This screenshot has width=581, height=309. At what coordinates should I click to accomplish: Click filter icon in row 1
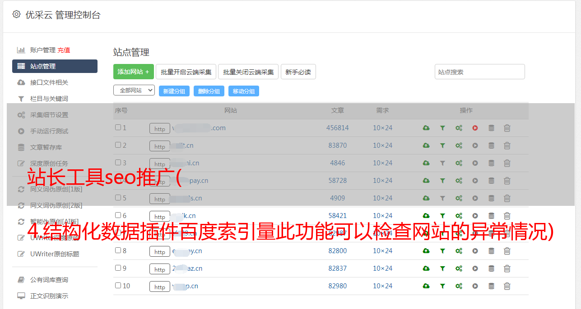tap(442, 128)
